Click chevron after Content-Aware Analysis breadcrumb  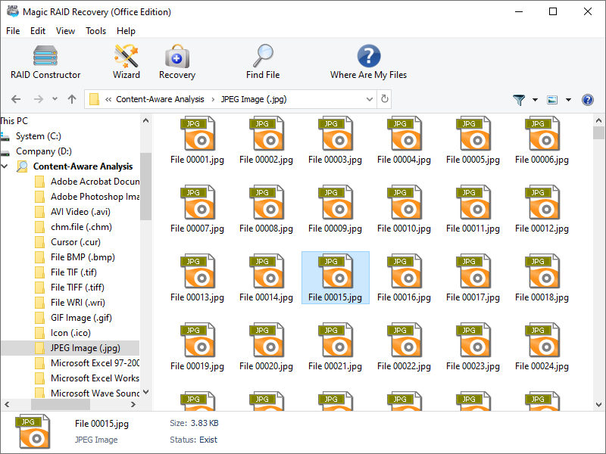(x=213, y=99)
